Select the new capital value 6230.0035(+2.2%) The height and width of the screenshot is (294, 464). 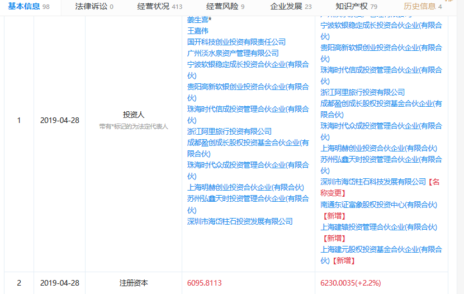pyautogui.click(x=351, y=283)
